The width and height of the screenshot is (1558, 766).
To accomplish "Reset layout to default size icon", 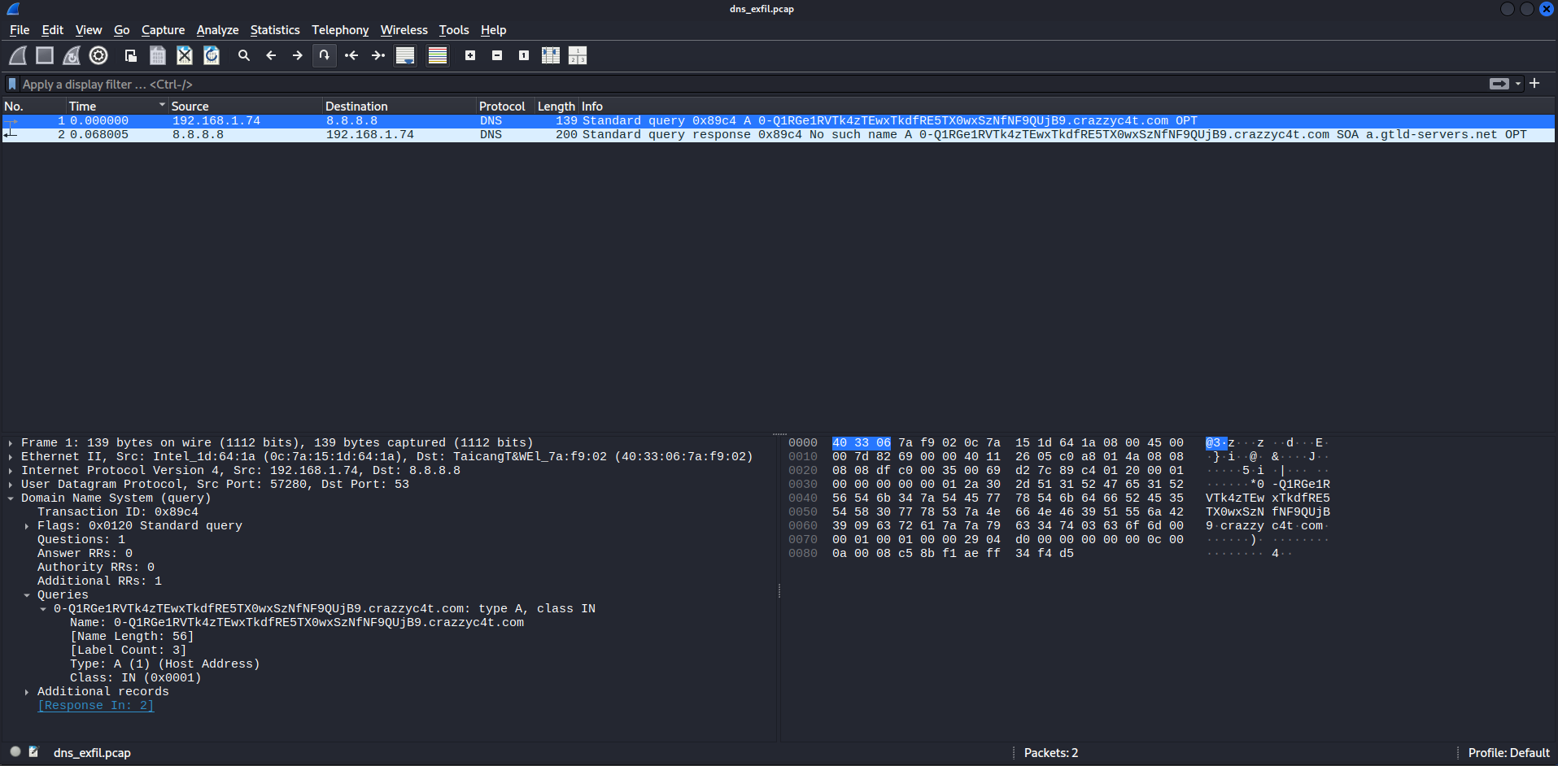I will tap(578, 55).
